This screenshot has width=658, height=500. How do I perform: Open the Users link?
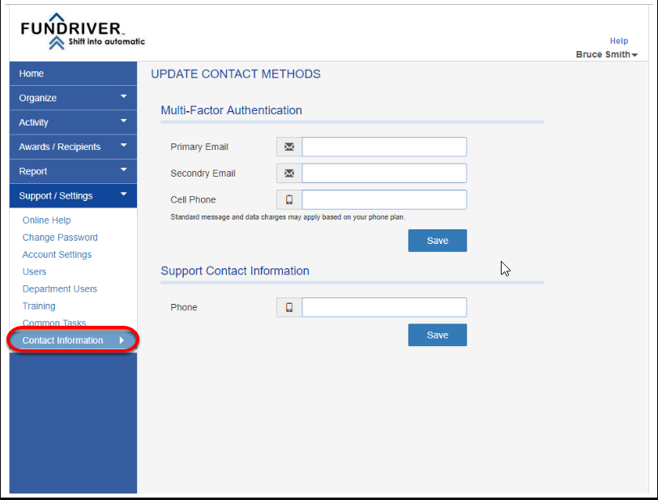click(34, 272)
